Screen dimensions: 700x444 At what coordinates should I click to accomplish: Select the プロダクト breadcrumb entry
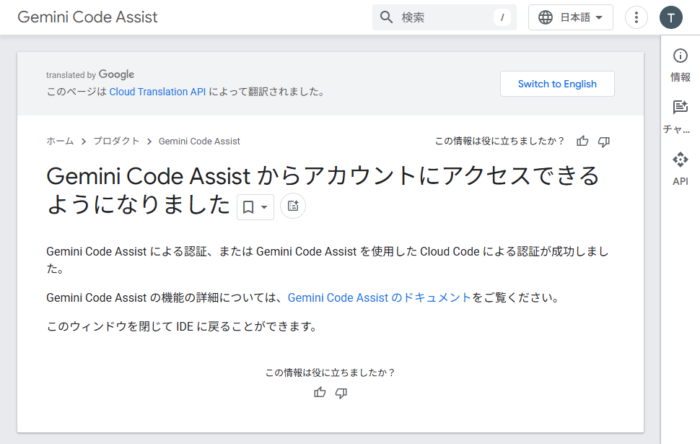pyautogui.click(x=115, y=141)
